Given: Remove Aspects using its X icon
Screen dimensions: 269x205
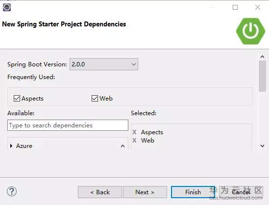Looking at the screenshot, I should pos(134,132).
